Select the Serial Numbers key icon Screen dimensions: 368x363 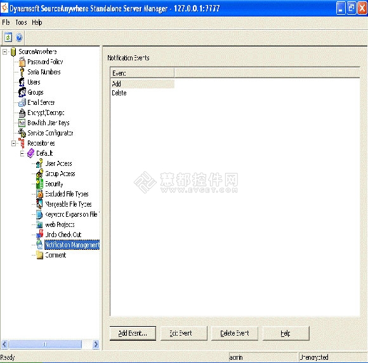(22, 72)
